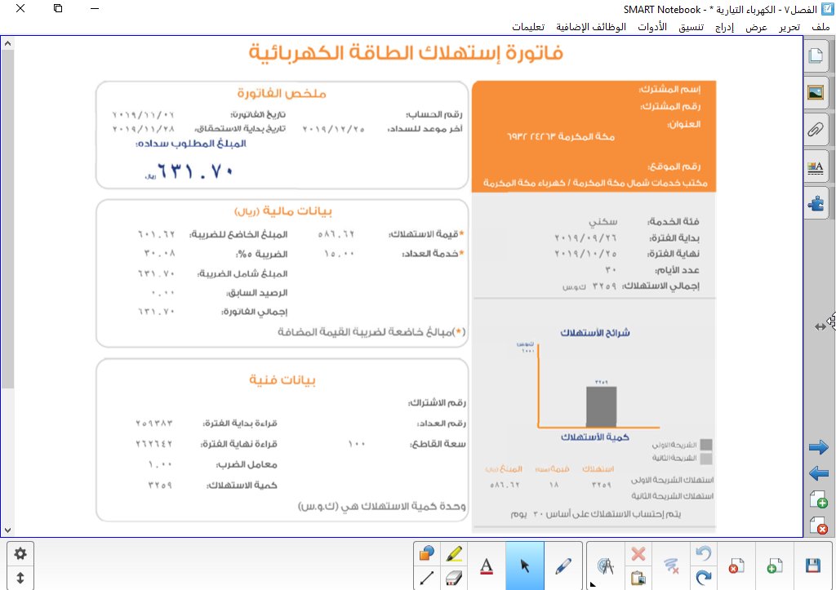Click the sidebar move handle double arrow
Viewport: 836px width, 590px height.
(820, 326)
